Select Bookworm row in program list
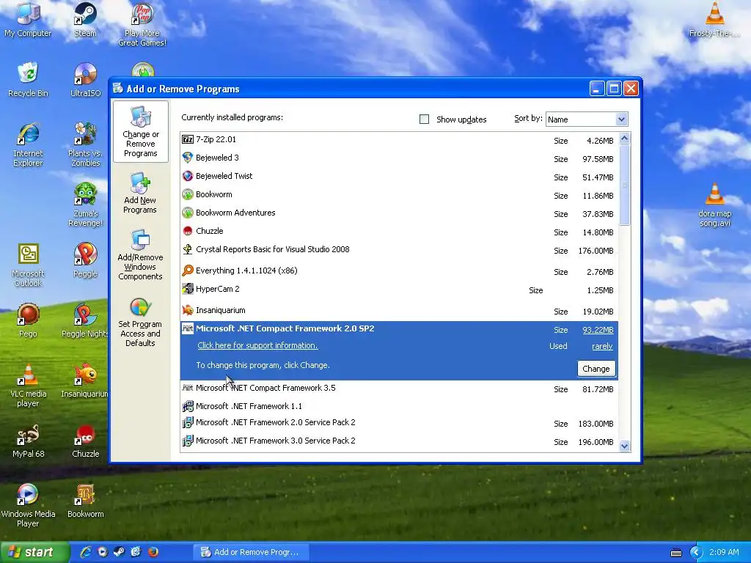The image size is (751, 563). pos(399,194)
